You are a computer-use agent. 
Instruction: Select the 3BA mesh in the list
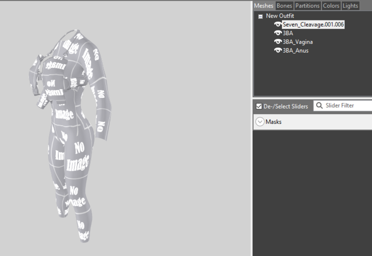(x=288, y=33)
